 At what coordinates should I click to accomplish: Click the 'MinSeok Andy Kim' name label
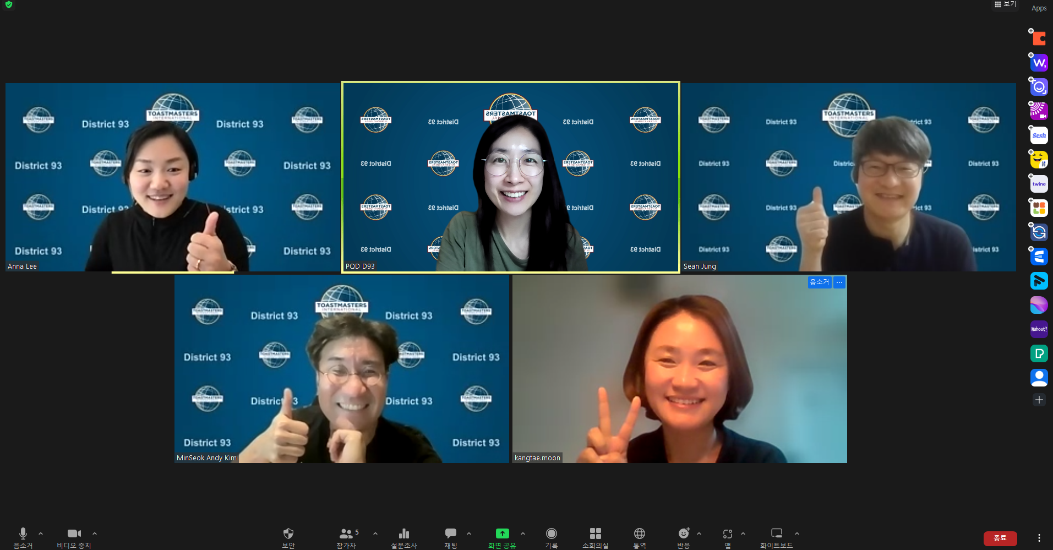206,458
